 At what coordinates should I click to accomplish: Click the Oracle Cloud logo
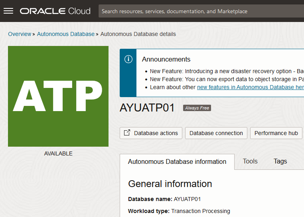(55, 11)
